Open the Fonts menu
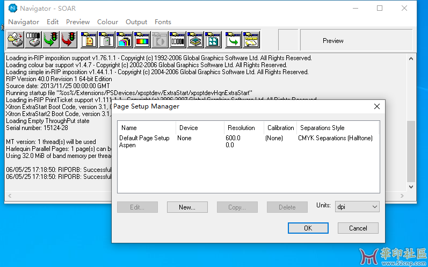Image resolution: width=428 pixels, height=267 pixels. (163, 22)
